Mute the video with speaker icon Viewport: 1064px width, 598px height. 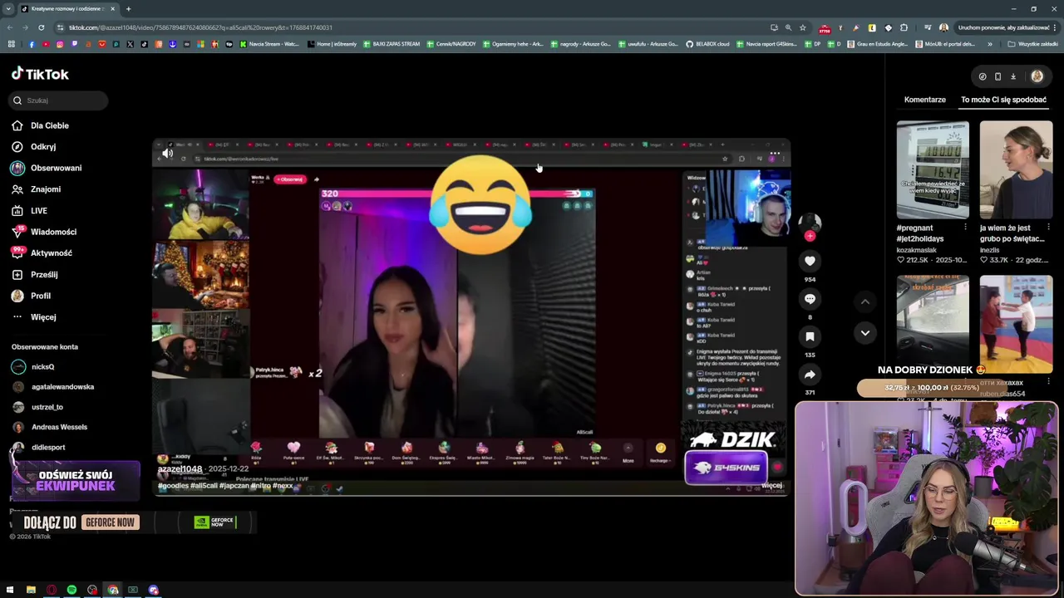167,153
